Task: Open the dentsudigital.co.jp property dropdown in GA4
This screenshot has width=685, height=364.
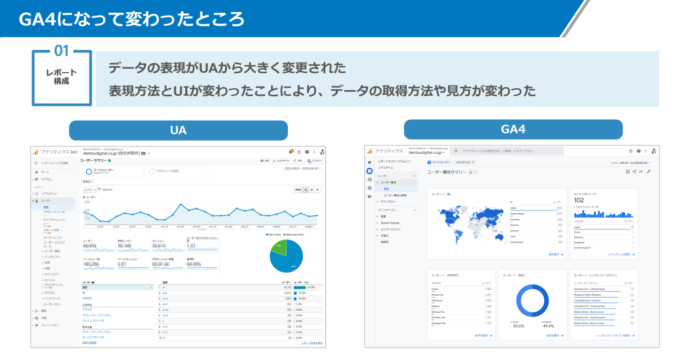Action: [x=427, y=152]
